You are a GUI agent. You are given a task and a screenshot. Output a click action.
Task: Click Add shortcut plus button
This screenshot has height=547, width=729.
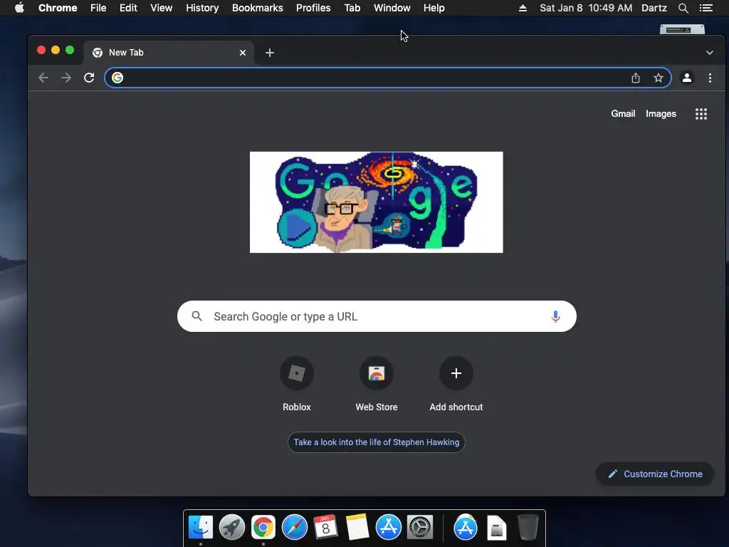coord(456,373)
